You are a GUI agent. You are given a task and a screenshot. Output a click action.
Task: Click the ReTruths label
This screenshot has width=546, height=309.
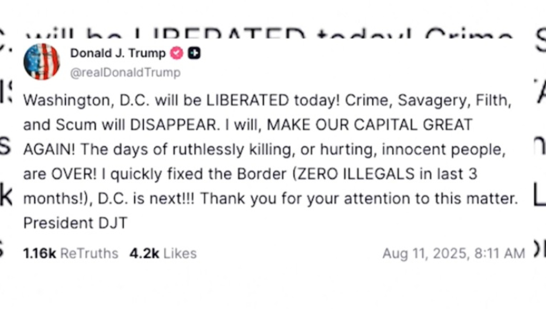pos(89,254)
